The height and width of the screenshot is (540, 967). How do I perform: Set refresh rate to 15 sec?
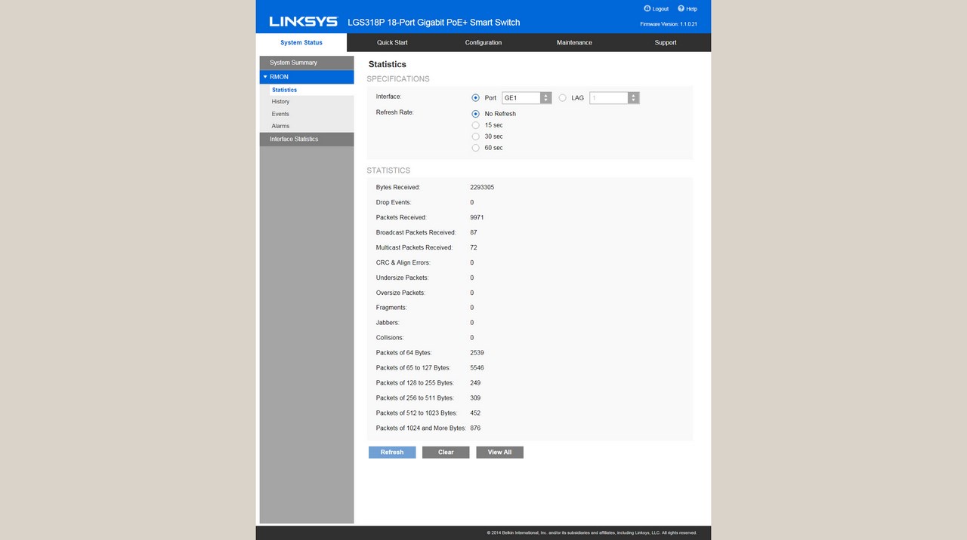(x=475, y=125)
